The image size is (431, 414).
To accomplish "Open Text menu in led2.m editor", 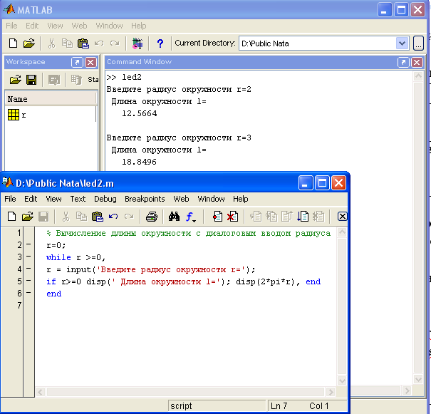I will point(78,199).
